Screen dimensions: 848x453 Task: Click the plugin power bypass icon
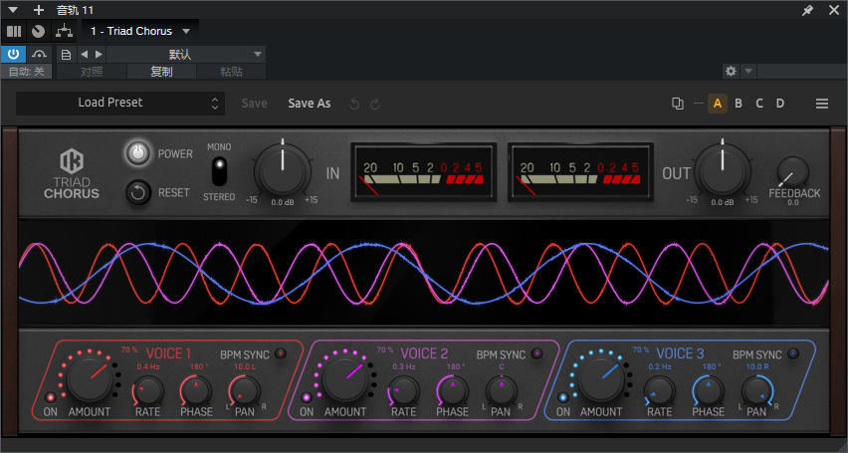pos(13,54)
